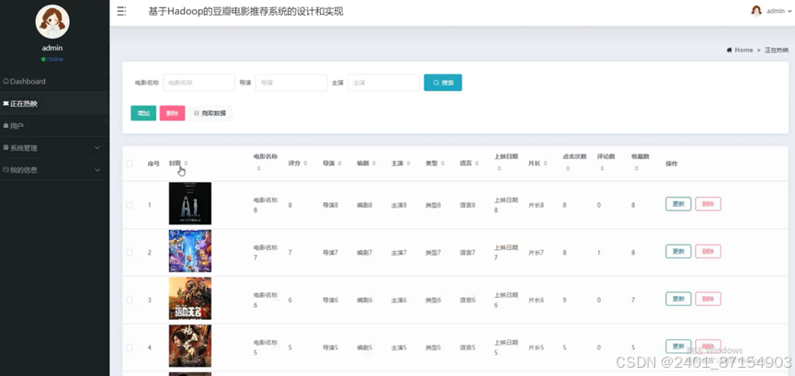
Task: Click the large admin avatar in the sidebar
Action: (52, 22)
